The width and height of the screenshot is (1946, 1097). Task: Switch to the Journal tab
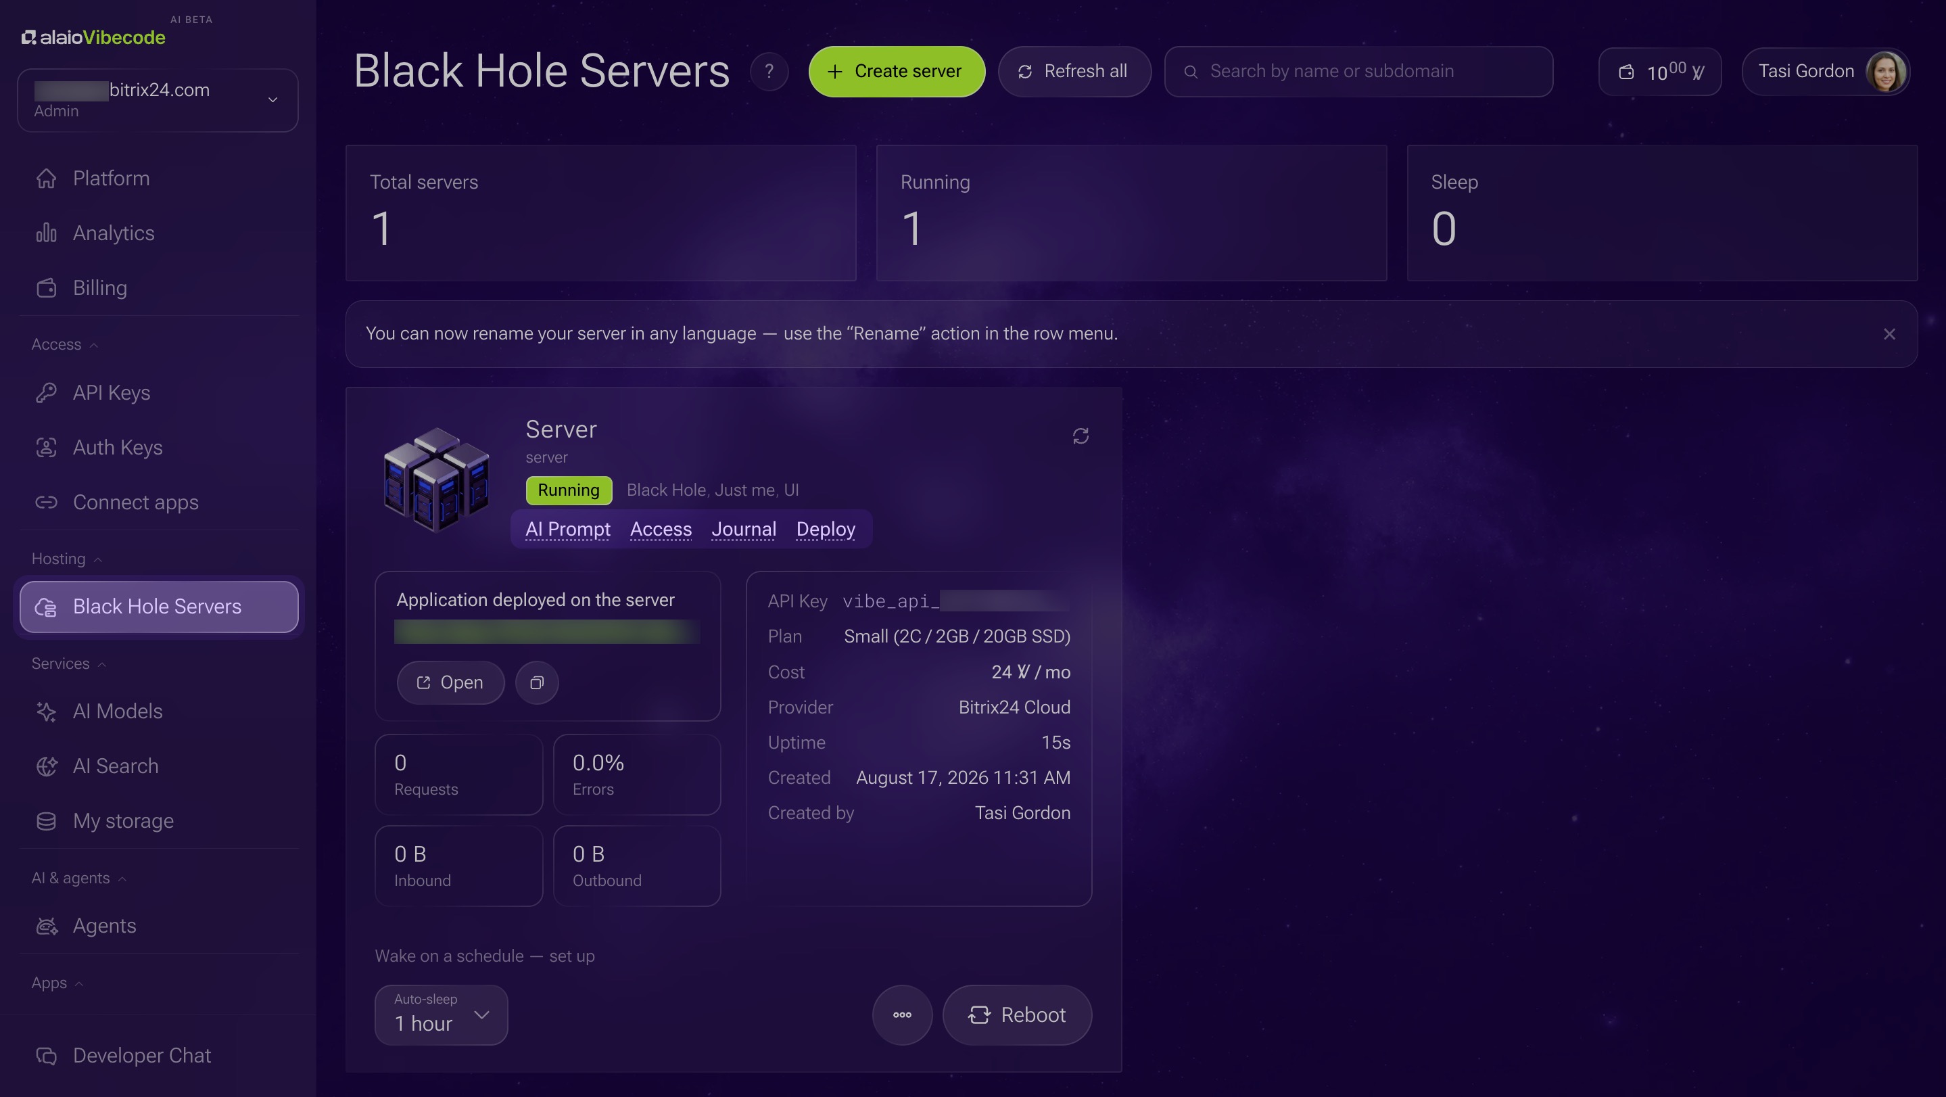tap(743, 529)
